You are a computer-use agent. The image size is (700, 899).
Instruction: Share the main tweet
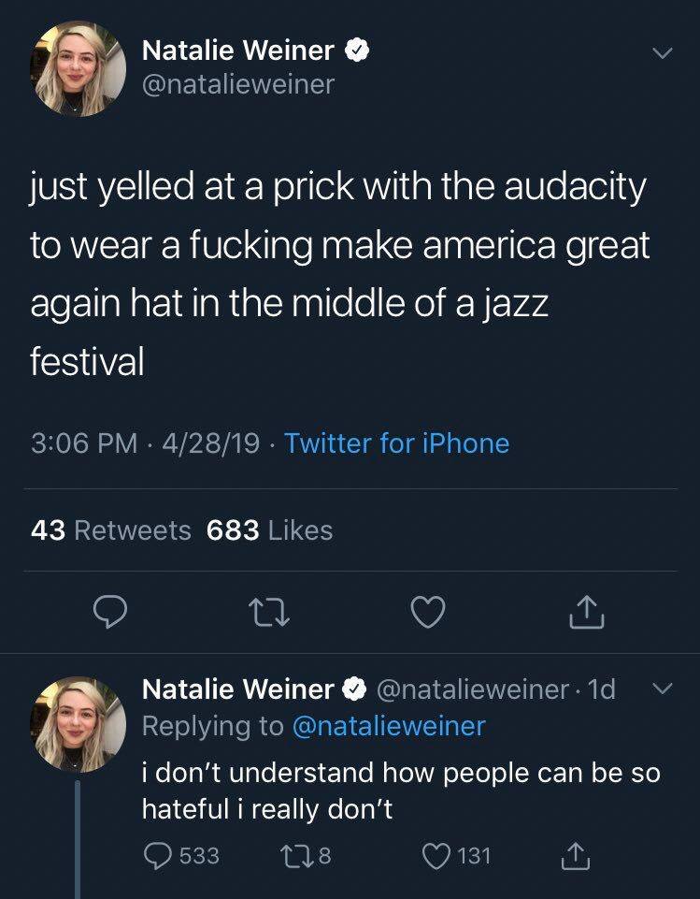tap(588, 613)
